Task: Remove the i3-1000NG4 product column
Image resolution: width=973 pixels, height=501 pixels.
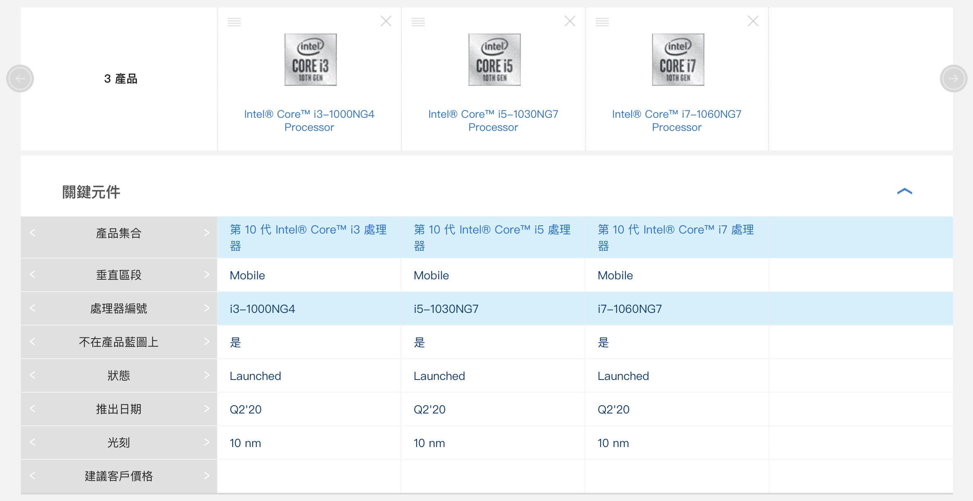Action: tap(386, 21)
